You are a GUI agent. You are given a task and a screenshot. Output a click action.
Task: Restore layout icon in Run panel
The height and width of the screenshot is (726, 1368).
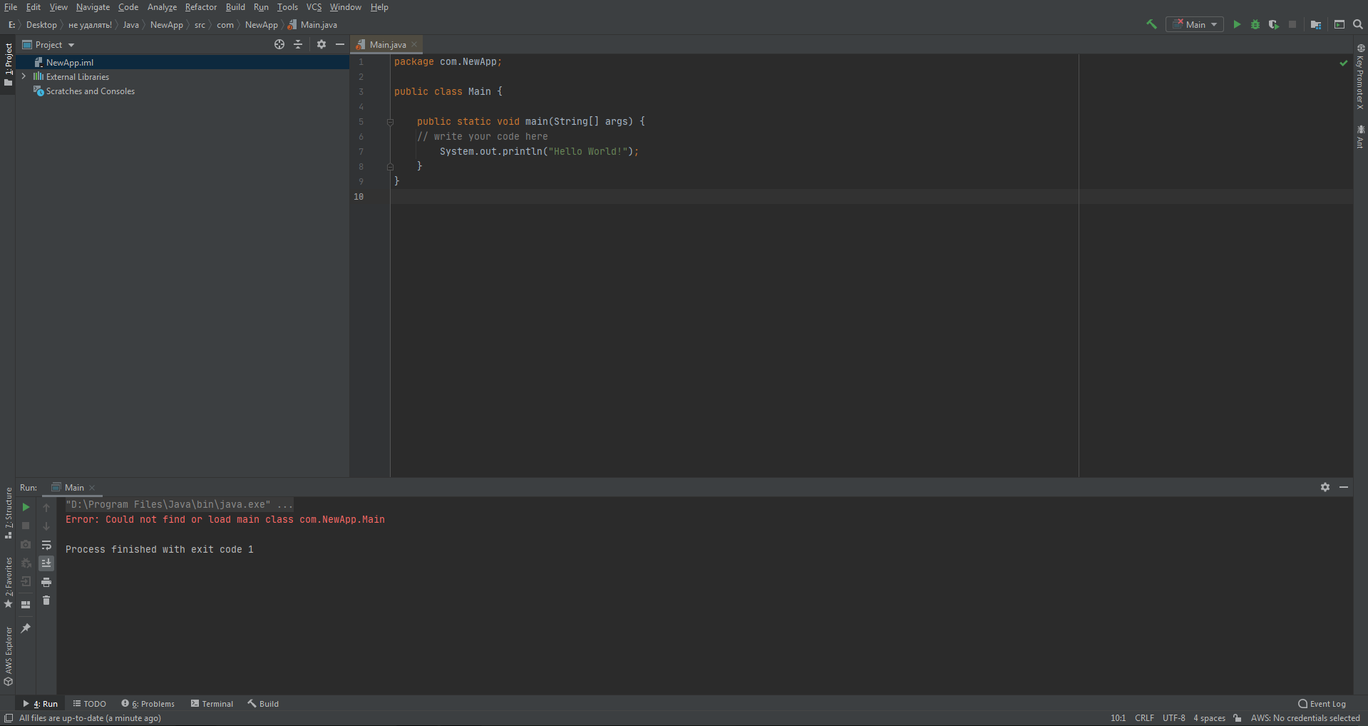point(26,604)
